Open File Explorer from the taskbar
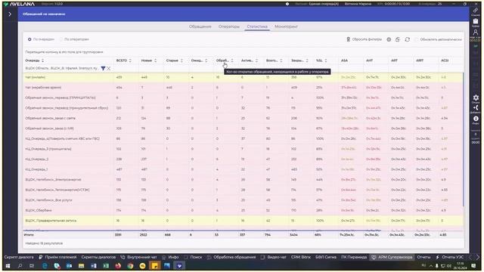Screen dimensions: 484x272 point(81,265)
